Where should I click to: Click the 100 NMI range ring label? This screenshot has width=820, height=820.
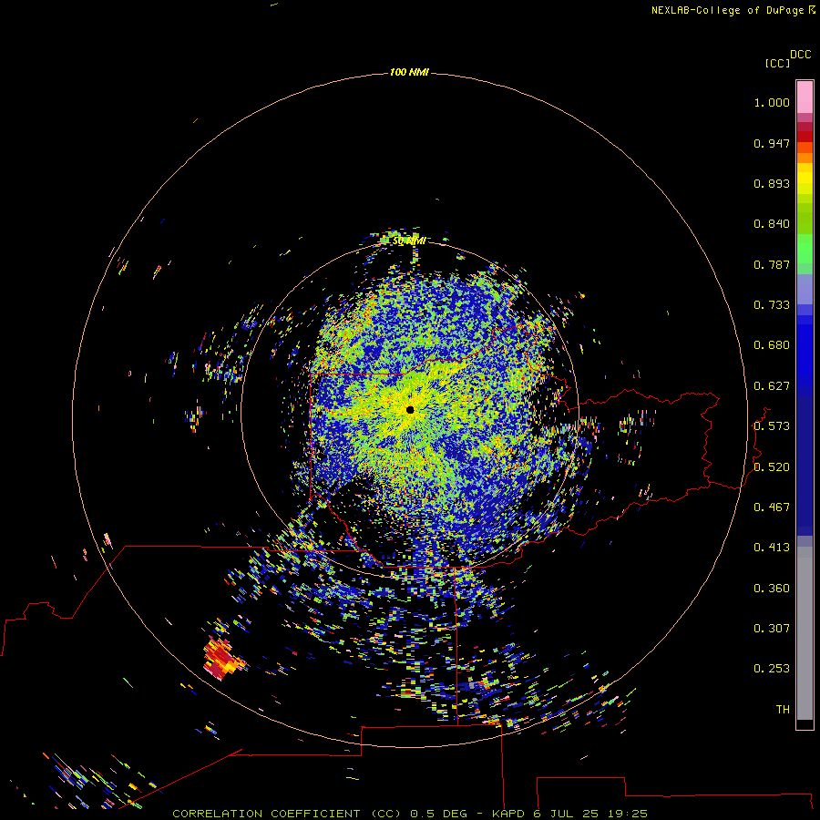tap(409, 72)
